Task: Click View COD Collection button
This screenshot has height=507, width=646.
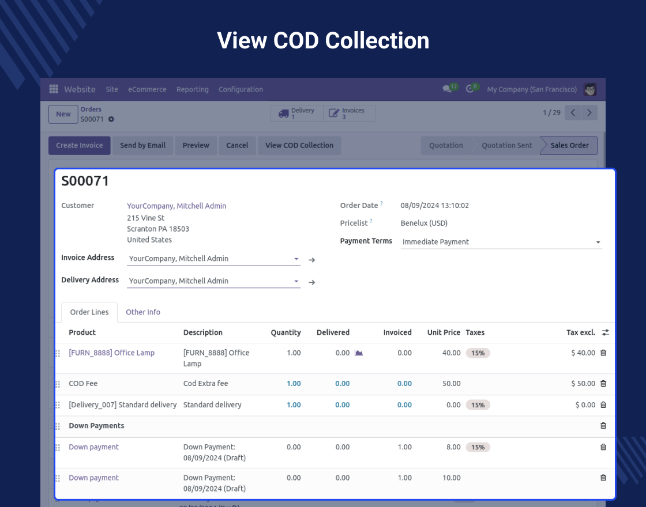Action: (299, 145)
